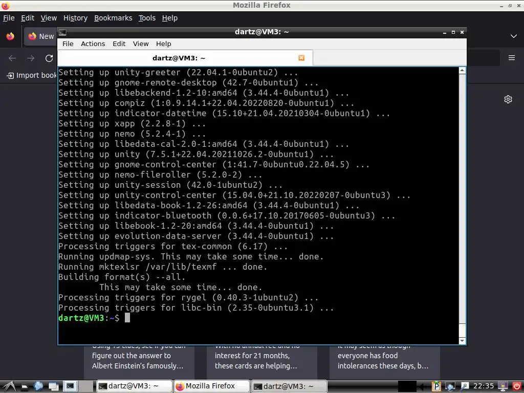Switch to second dartz@VM3 taskbar window
524x393 pixels.
pos(289,386)
